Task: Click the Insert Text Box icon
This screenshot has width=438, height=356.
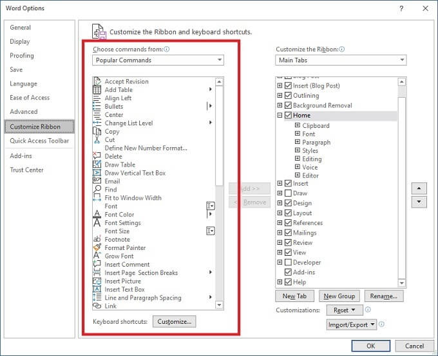Action: 97,289
